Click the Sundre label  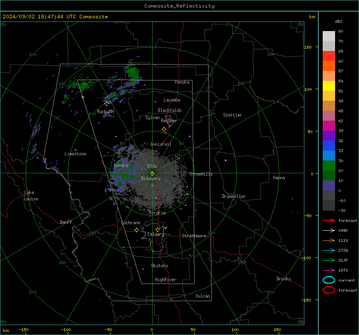(121, 165)
